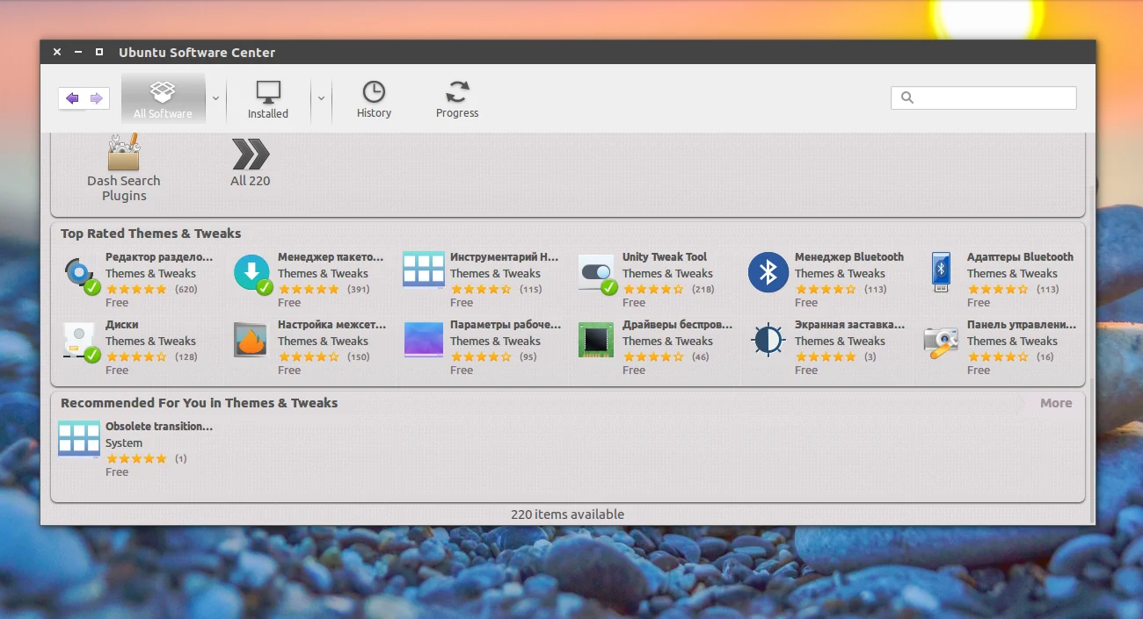Click the forward navigation arrow
The width and height of the screenshot is (1143, 619).
pos(97,98)
